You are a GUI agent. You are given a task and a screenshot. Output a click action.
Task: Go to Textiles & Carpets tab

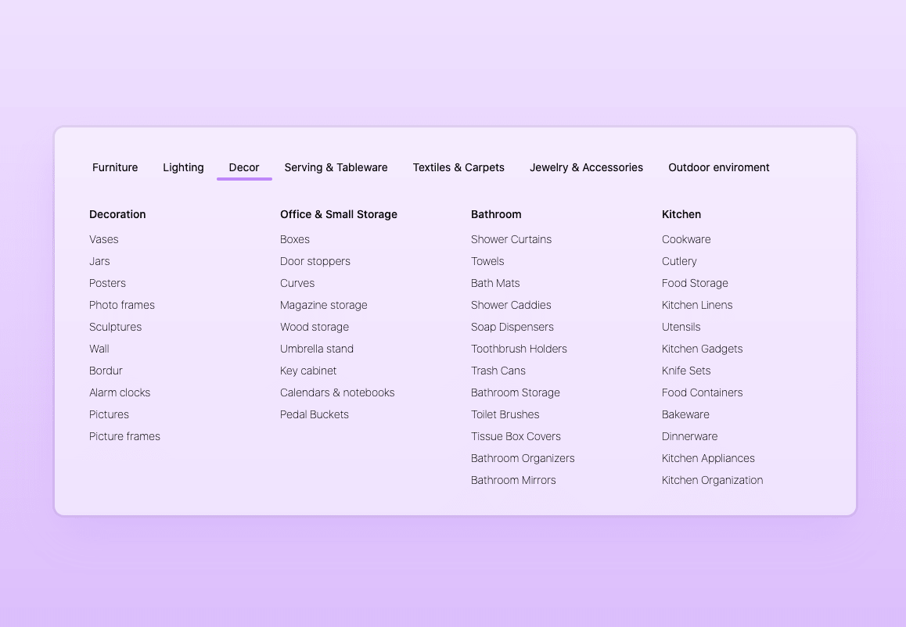[458, 167]
